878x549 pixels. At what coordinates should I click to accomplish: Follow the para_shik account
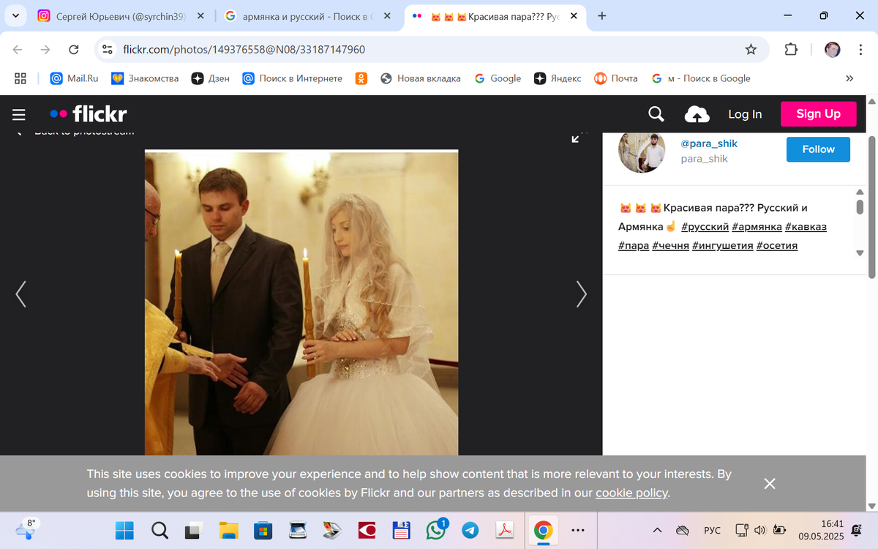point(818,149)
